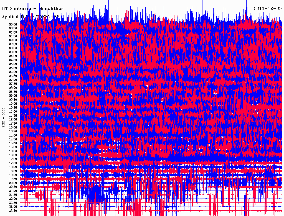284x216 pixels.
Task: Click the 'HT Santorini - Monolithos' station title
Action: tap(33, 9)
